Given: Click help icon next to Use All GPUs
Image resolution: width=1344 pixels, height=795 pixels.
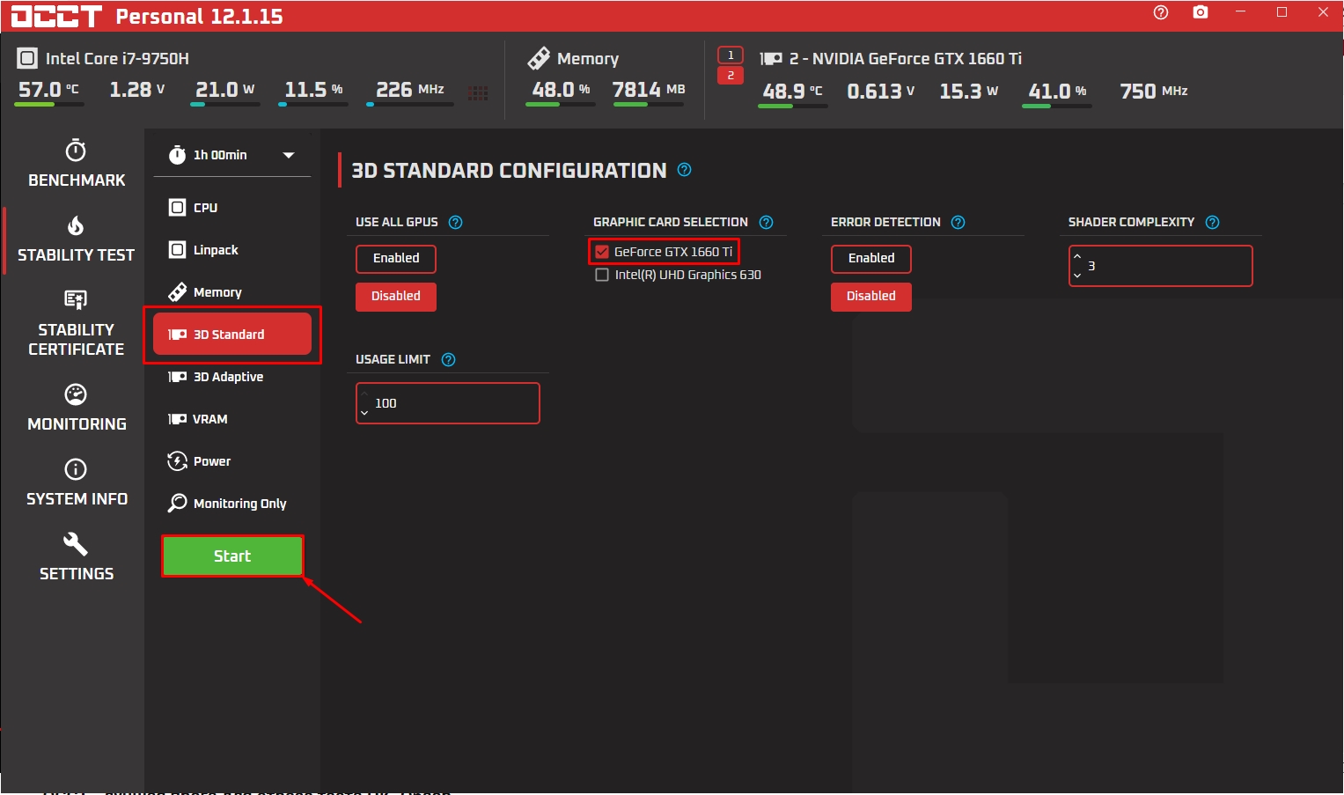Looking at the screenshot, I should (x=455, y=222).
